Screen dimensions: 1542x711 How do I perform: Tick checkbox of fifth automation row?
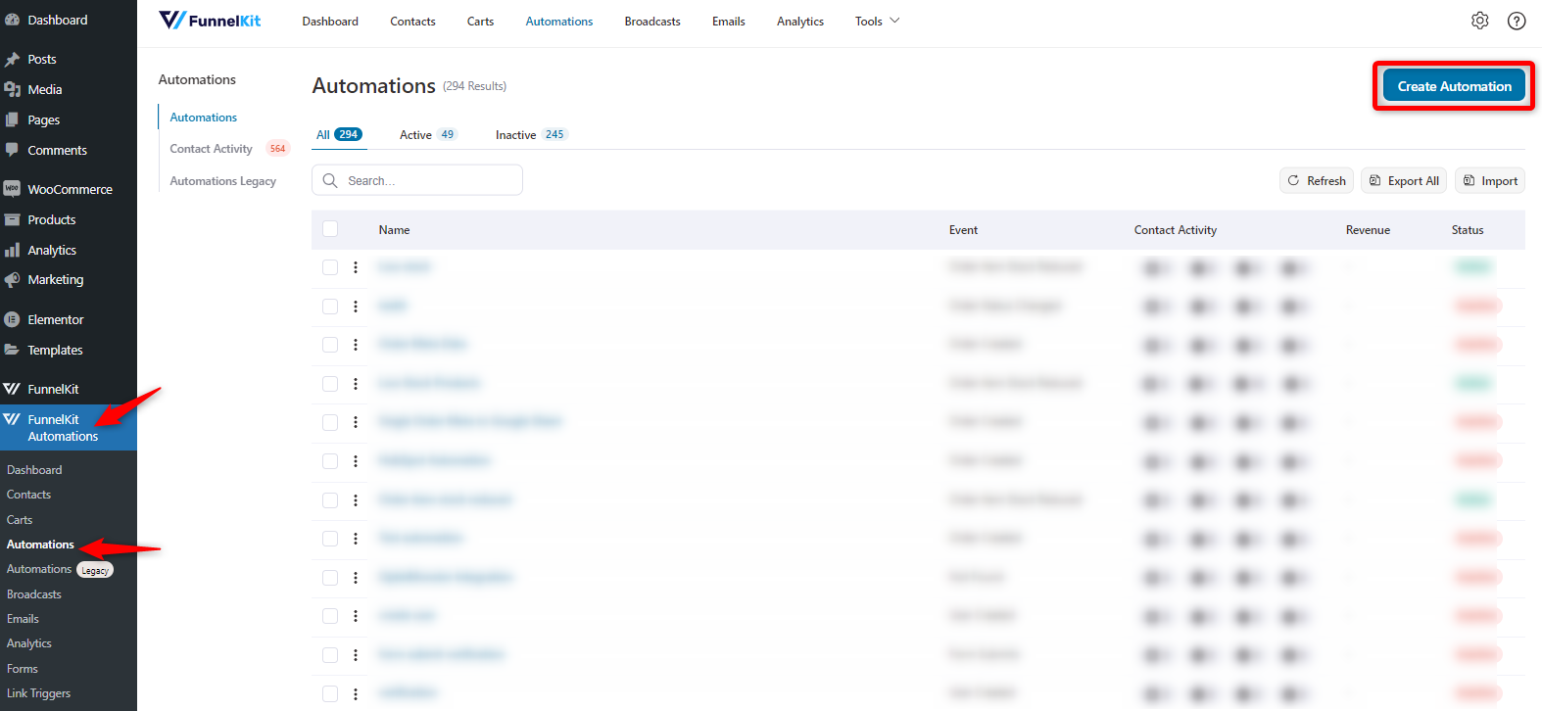pos(330,422)
